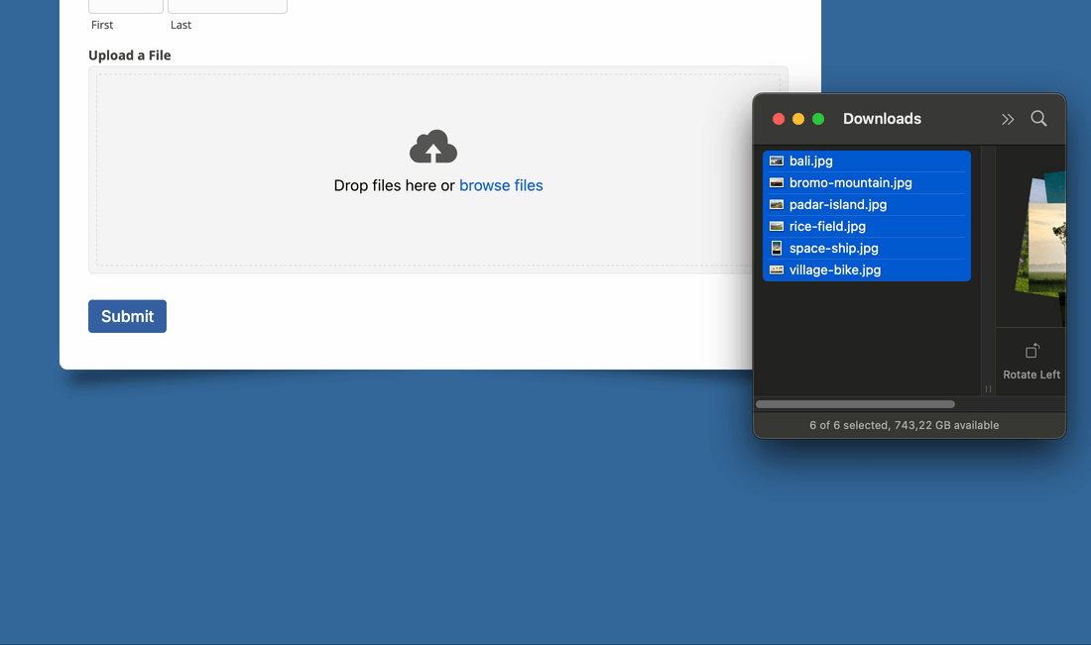Click the Rotate Left icon
Viewport: 1091px width, 645px height.
point(1031,350)
